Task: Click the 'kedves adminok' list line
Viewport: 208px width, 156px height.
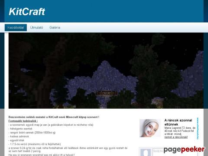Action: (19, 136)
